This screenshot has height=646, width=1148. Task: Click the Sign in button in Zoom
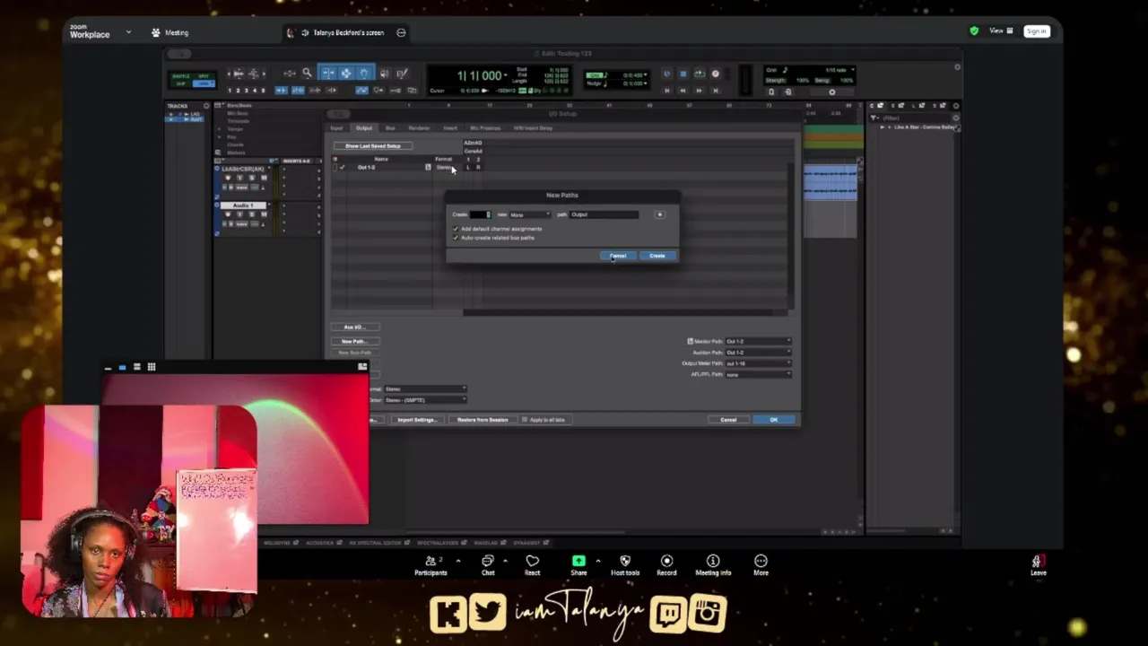(x=1036, y=31)
